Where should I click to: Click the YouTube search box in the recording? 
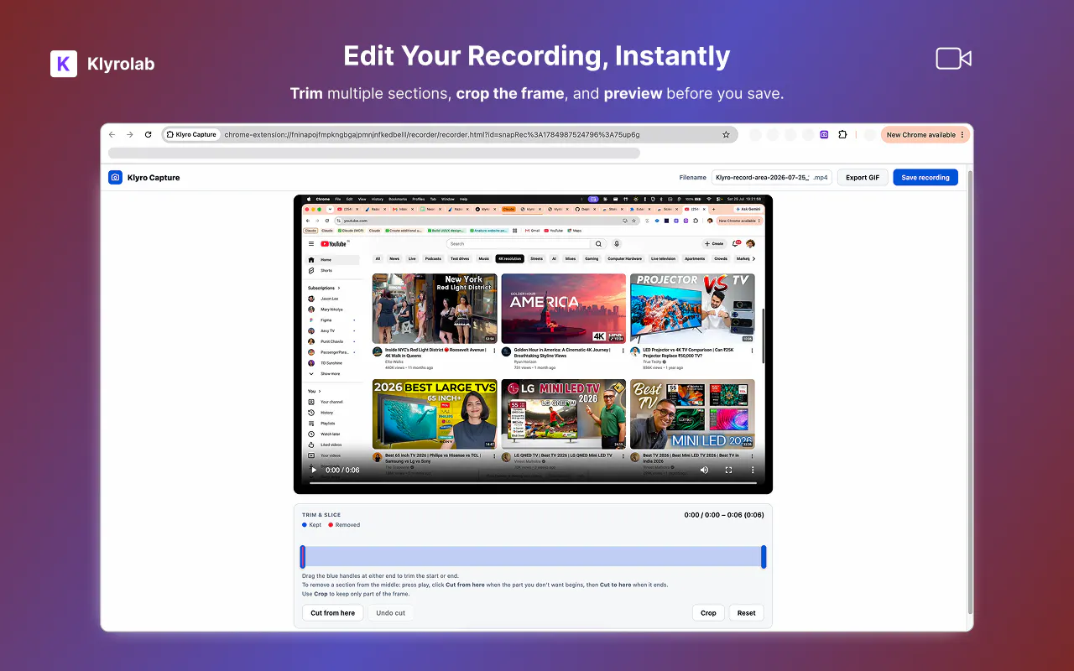[519, 244]
